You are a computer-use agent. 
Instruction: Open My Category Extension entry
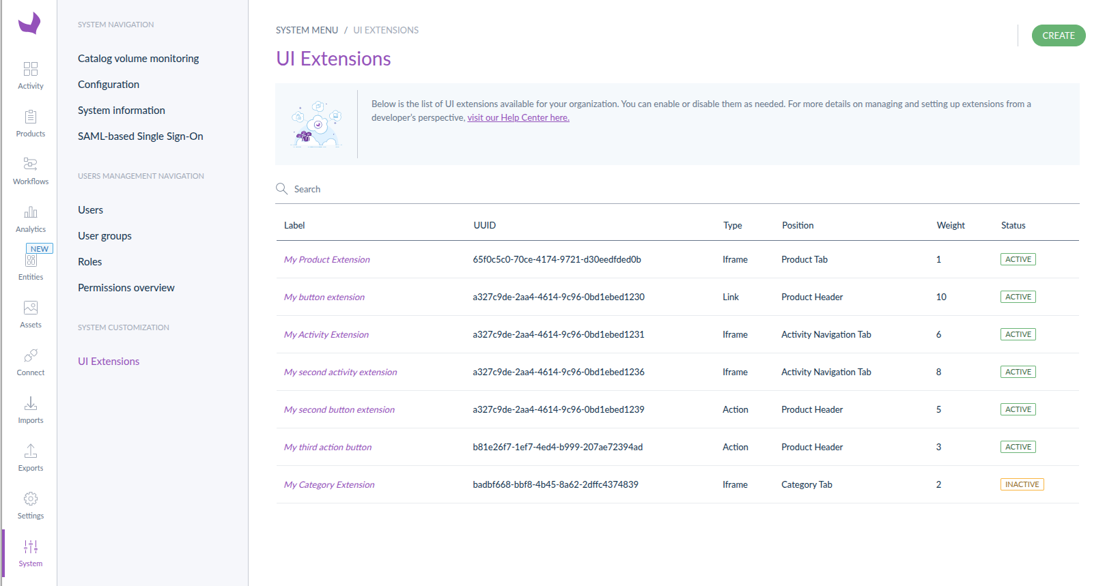click(x=328, y=485)
